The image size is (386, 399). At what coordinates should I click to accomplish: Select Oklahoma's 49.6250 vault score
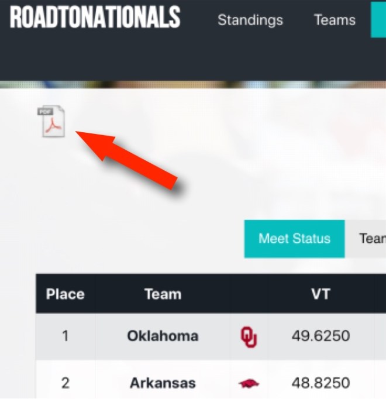[x=320, y=336]
